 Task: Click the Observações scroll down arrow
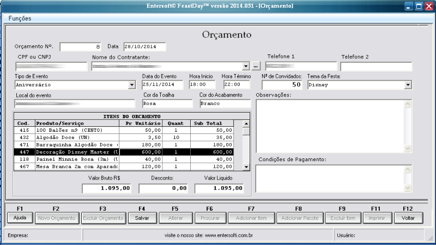tap(408, 148)
